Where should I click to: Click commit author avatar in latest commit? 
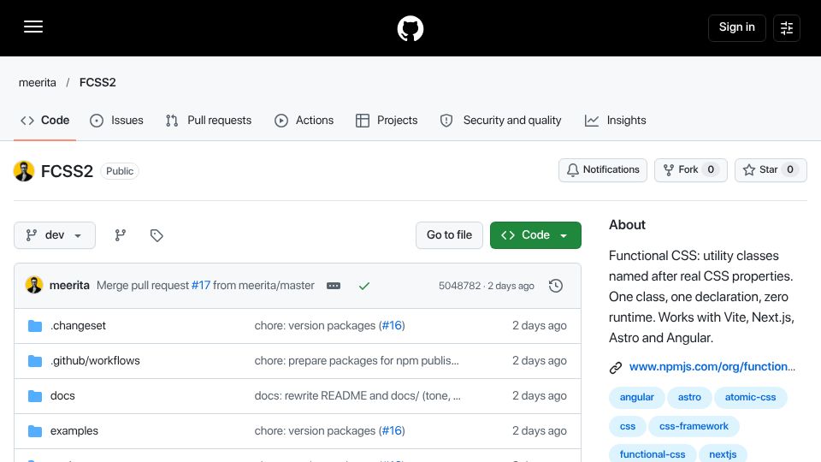[x=34, y=286]
